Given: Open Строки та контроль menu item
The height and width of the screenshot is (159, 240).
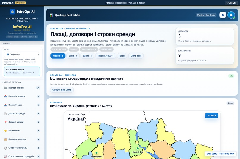Looking at the screenshot, I should pos(22,148).
